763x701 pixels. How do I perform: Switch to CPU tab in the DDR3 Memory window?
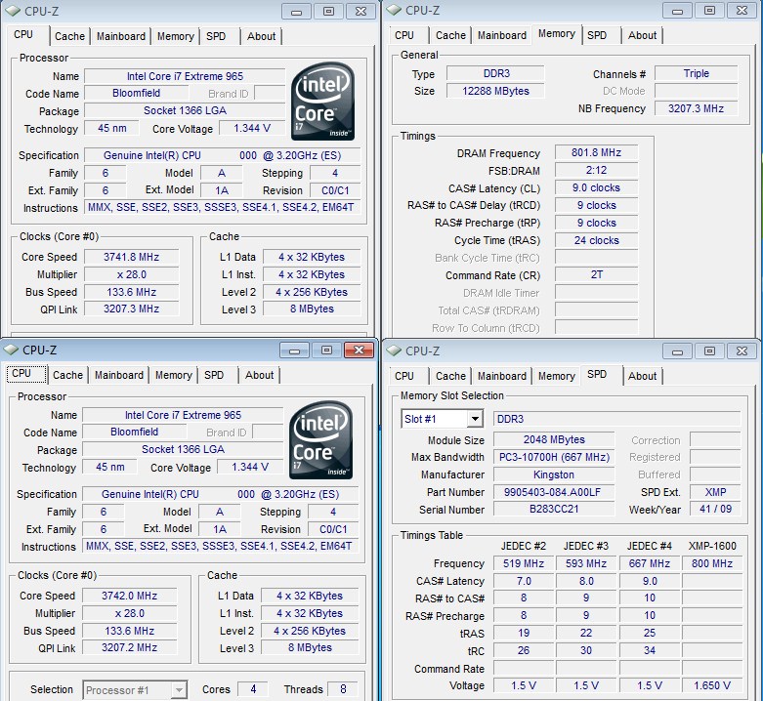click(x=404, y=35)
